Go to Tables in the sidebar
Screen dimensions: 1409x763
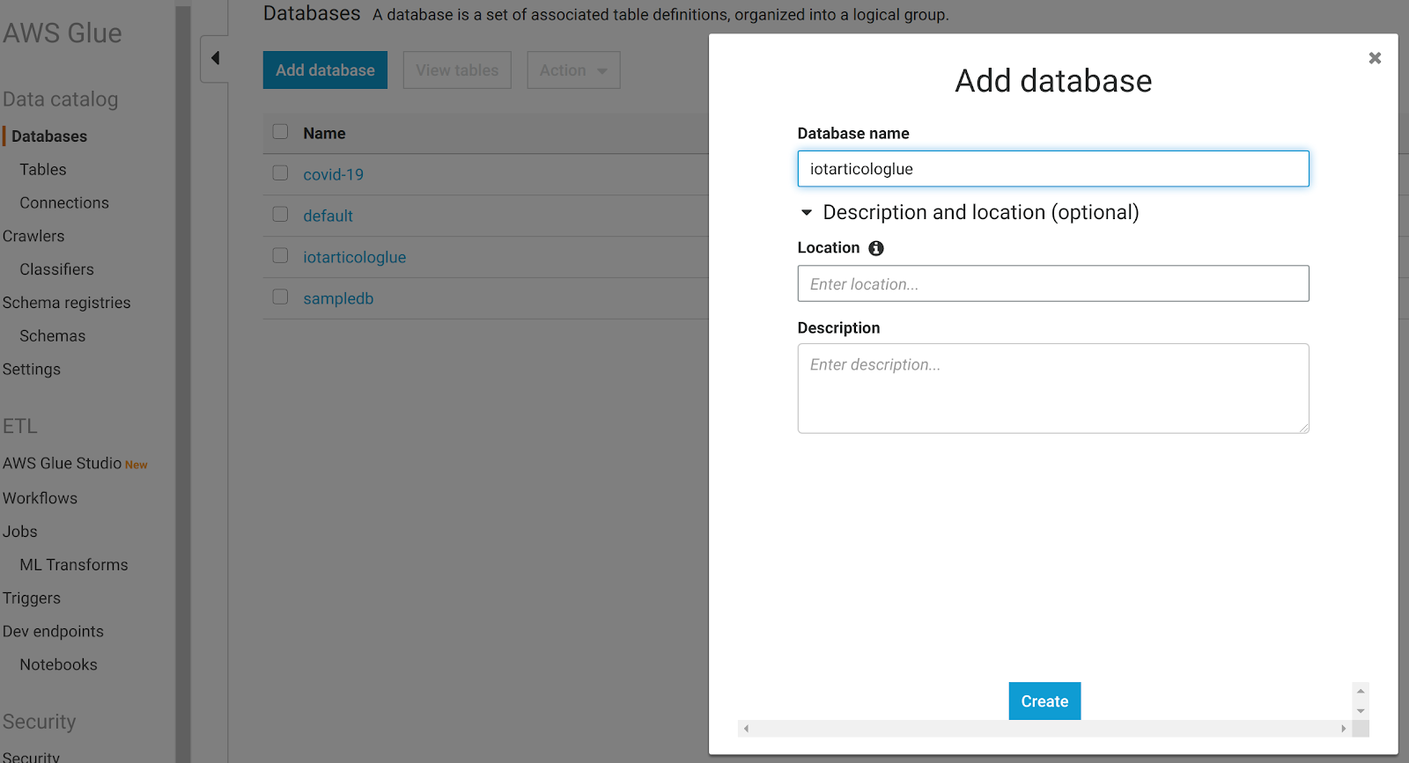[43, 170]
